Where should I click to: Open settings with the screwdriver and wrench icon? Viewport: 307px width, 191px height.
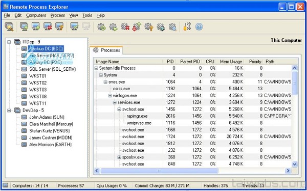click(187, 26)
